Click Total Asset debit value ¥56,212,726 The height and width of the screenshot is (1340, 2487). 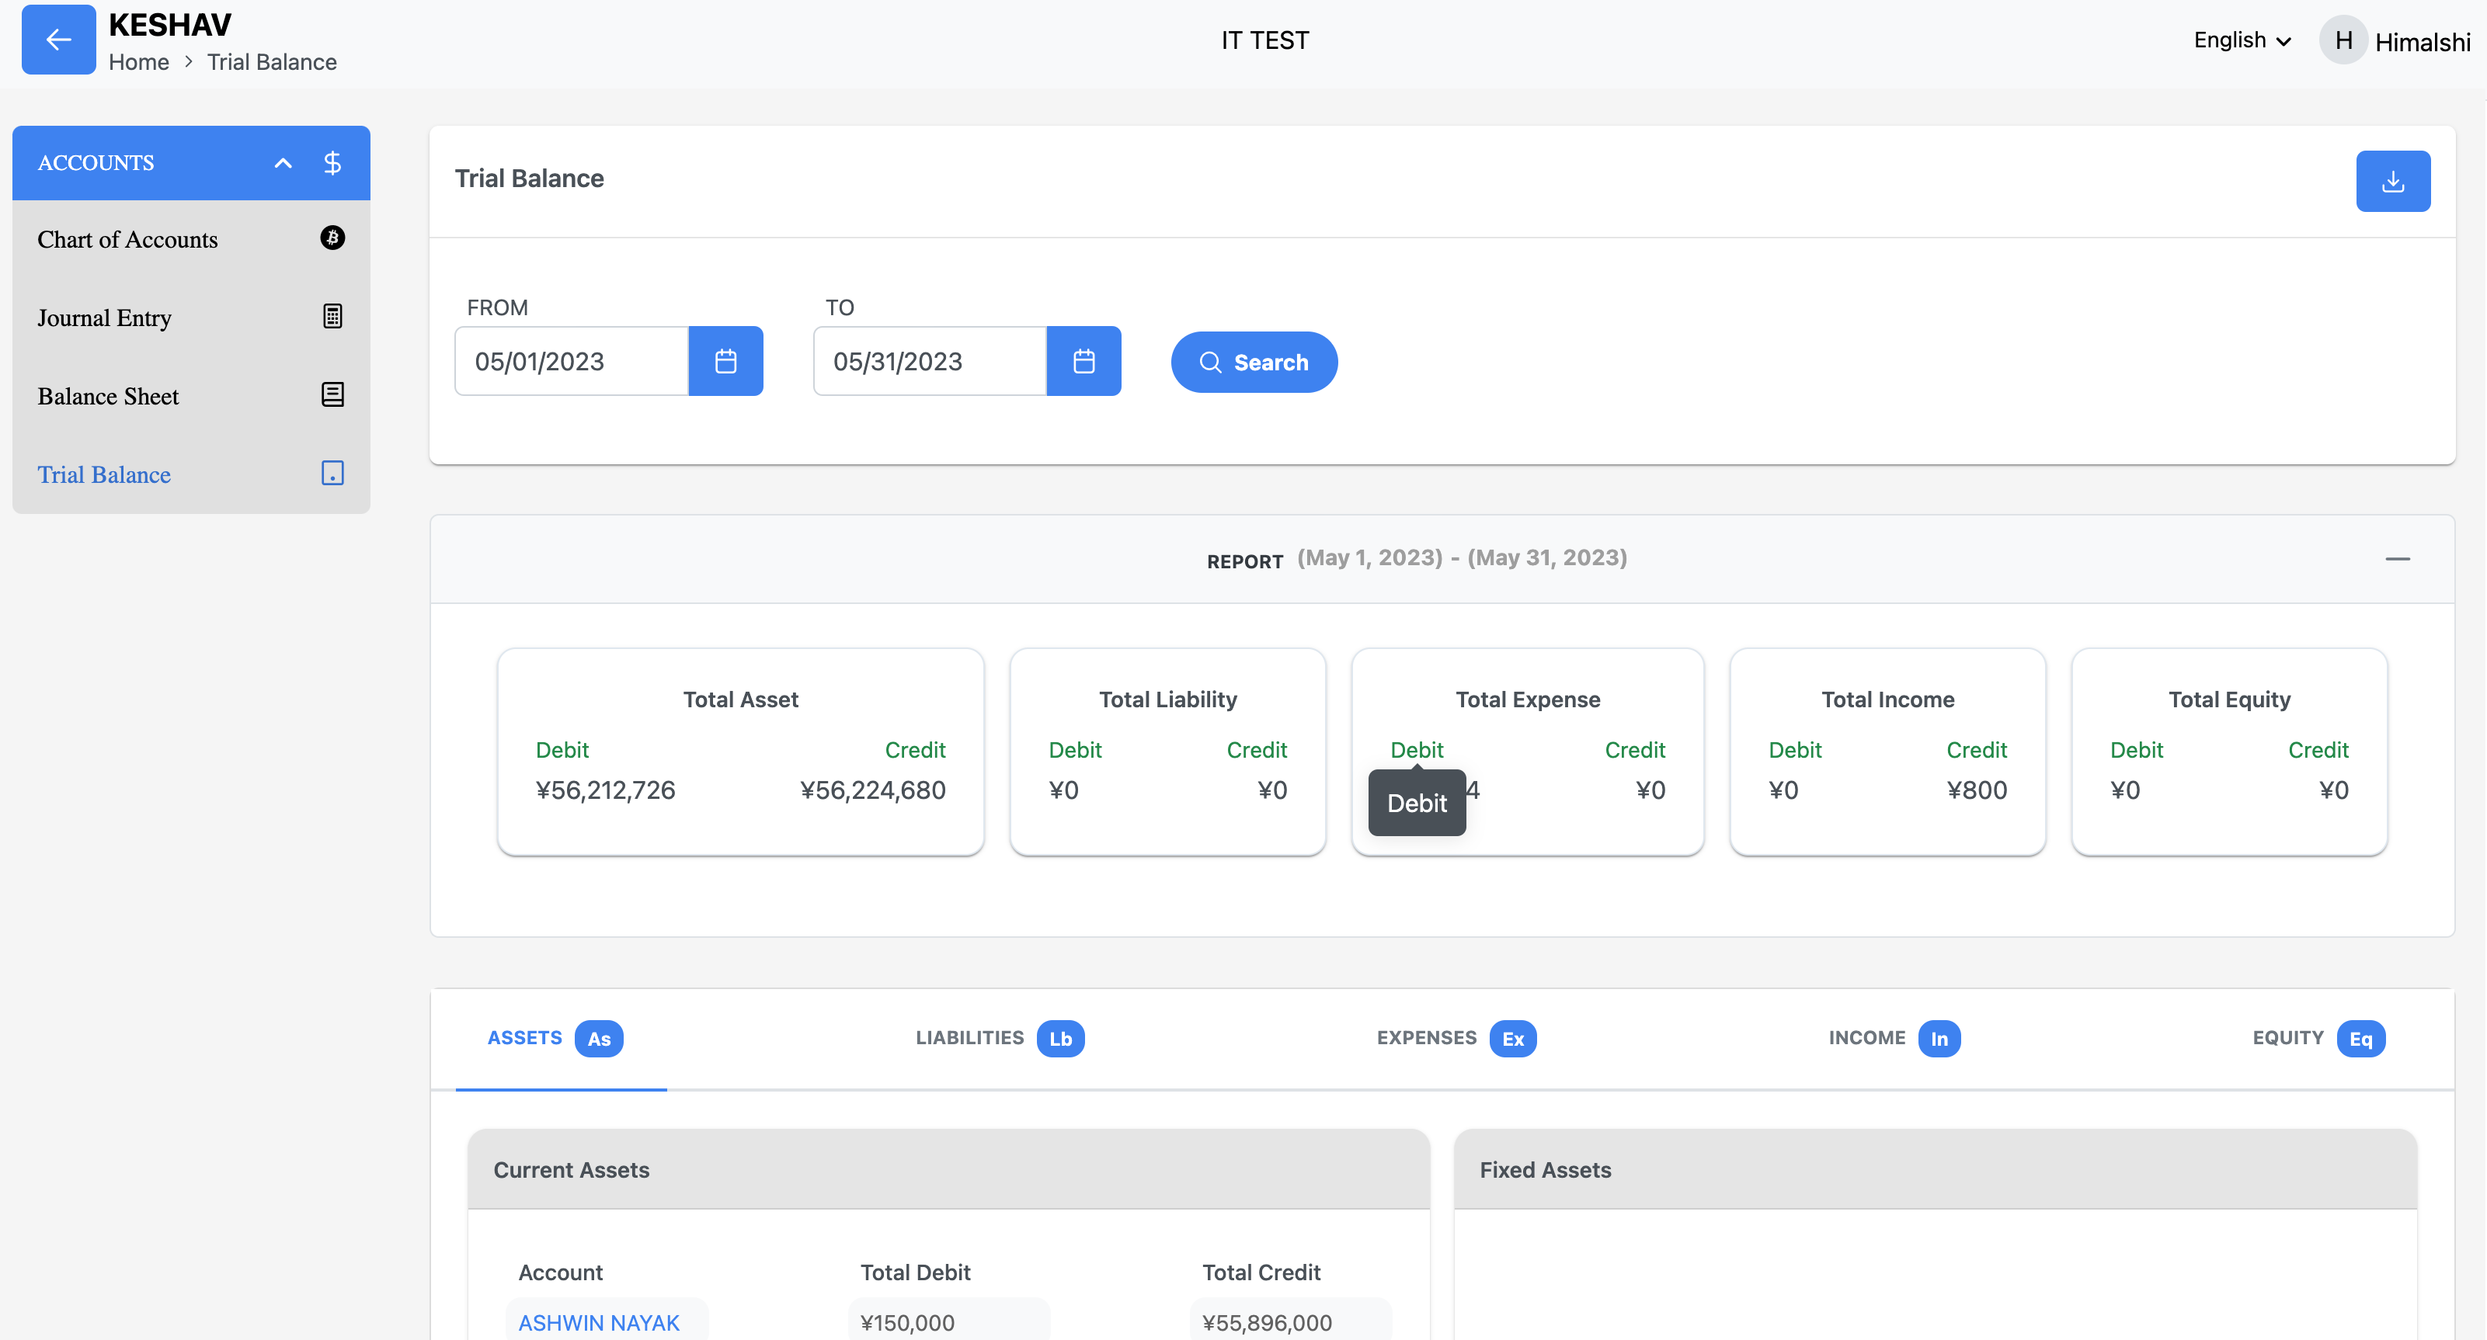605,790
